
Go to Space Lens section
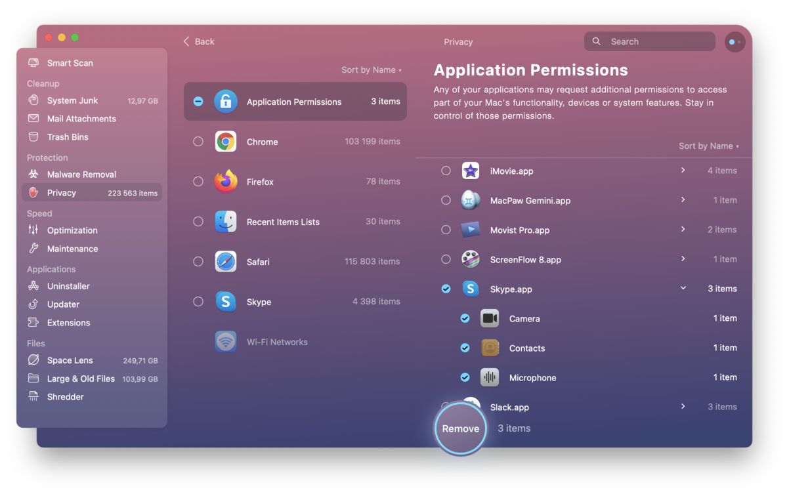click(92, 360)
